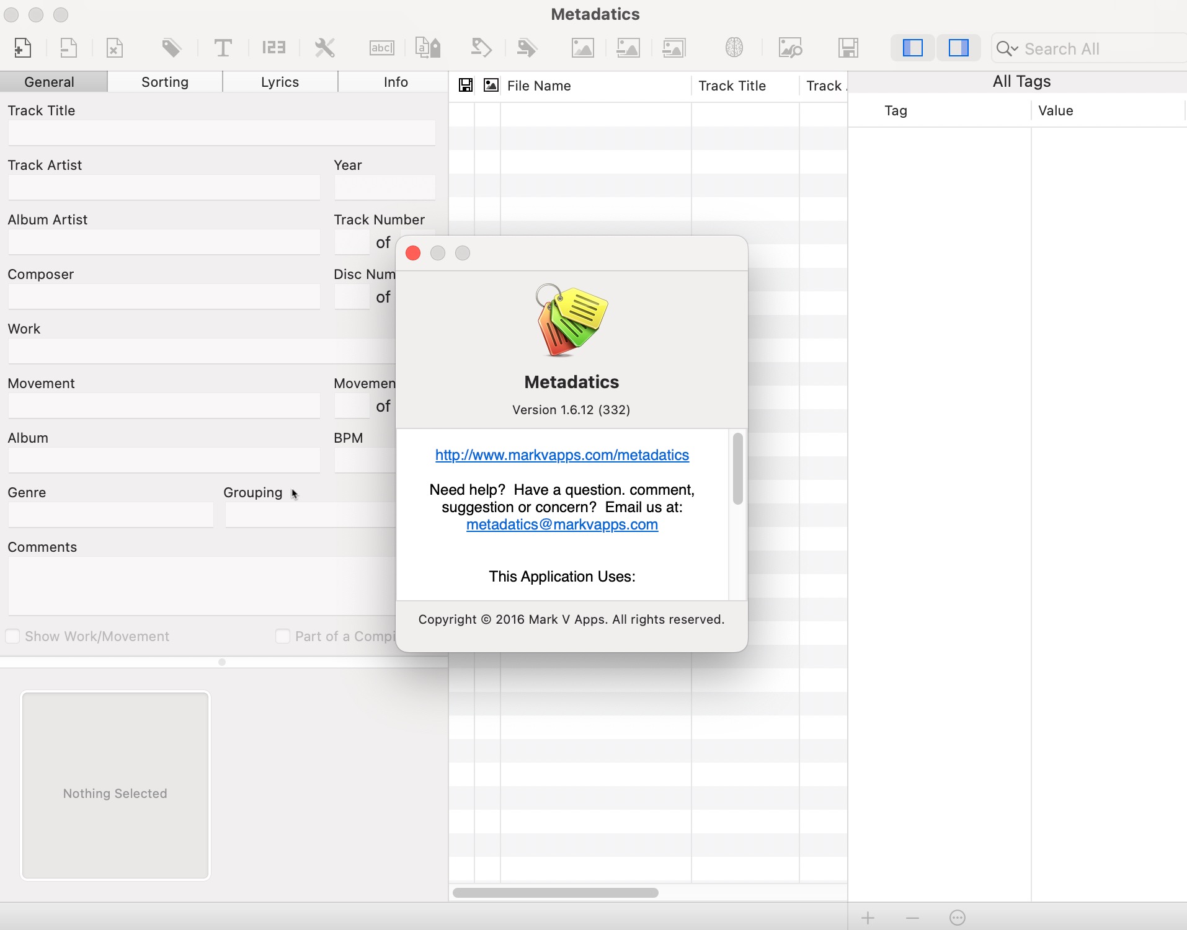This screenshot has width=1187, height=930.
Task: Sort by the Track Title column header
Action: point(745,86)
